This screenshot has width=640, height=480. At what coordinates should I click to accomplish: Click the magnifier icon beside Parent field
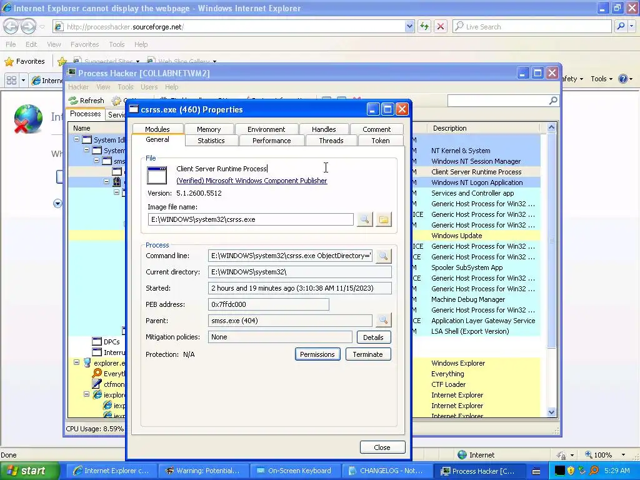pyautogui.click(x=383, y=321)
